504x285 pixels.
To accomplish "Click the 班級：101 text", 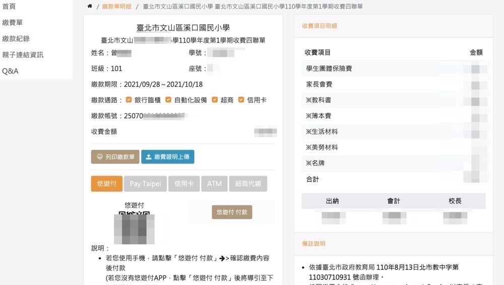I will 107,69.
